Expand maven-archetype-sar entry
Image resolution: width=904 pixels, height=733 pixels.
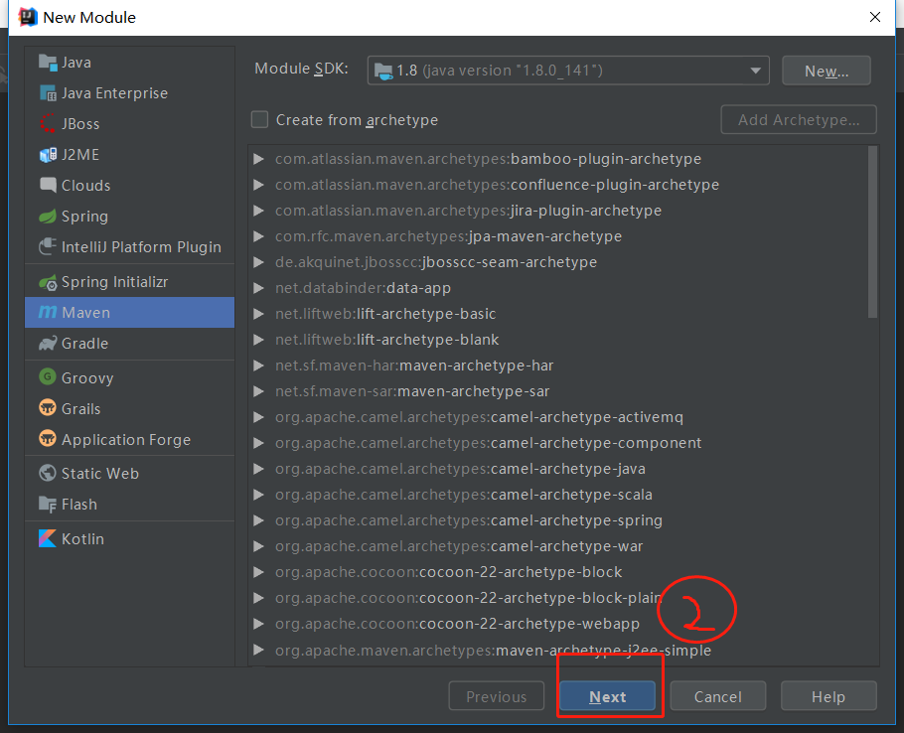(259, 391)
